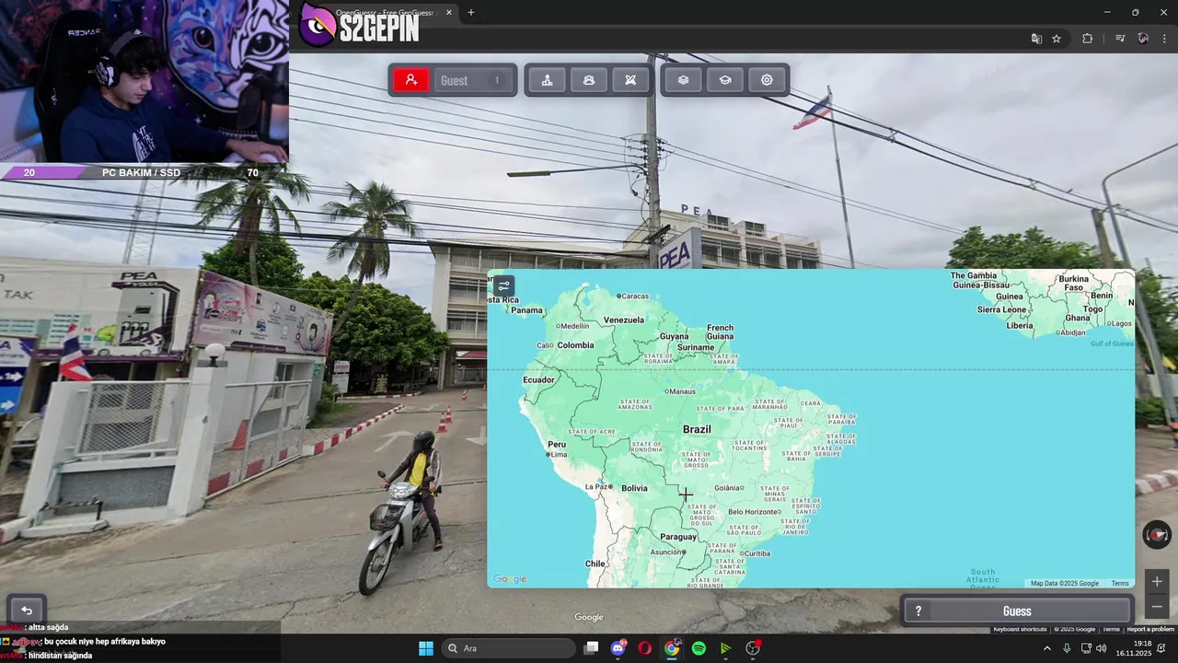Click Chile label on the map

(595, 564)
